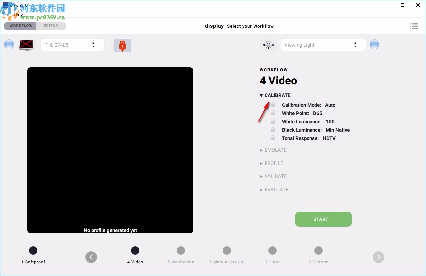Viewport: 426px width, 276px height.
Task: Switch to WORKFLOW mode
Action: coord(20,26)
